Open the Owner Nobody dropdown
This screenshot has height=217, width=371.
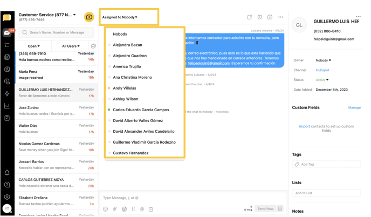tap(324, 60)
